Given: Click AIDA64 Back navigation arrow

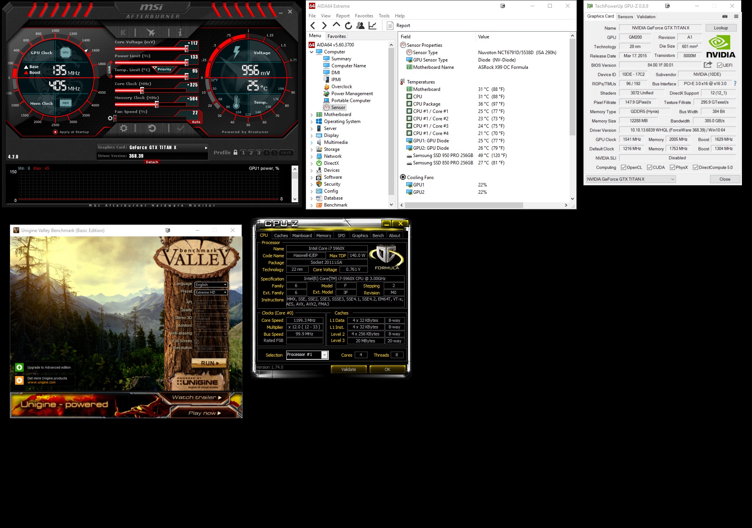Looking at the screenshot, I should pyautogui.click(x=313, y=26).
